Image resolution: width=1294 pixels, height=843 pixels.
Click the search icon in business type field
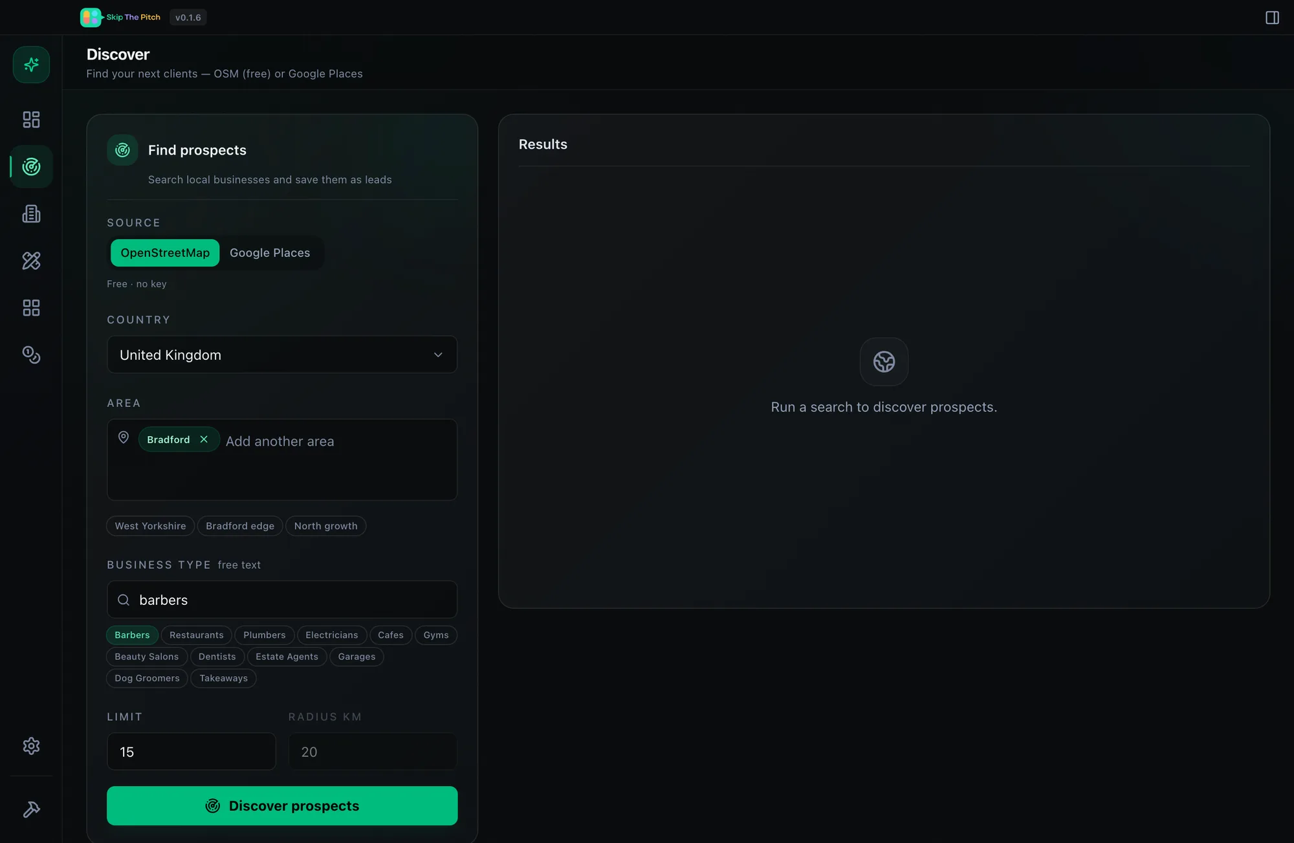[124, 600]
